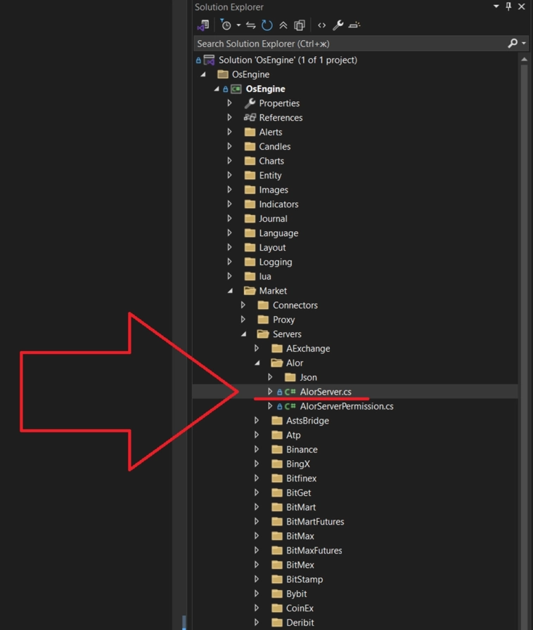Open the Solution Explorer window position menu
Image resolution: width=533 pixels, height=630 pixels.
click(x=496, y=6)
